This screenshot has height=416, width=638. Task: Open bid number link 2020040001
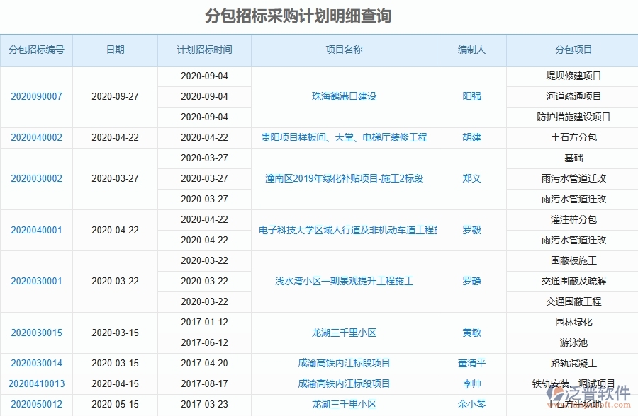(x=37, y=230)
